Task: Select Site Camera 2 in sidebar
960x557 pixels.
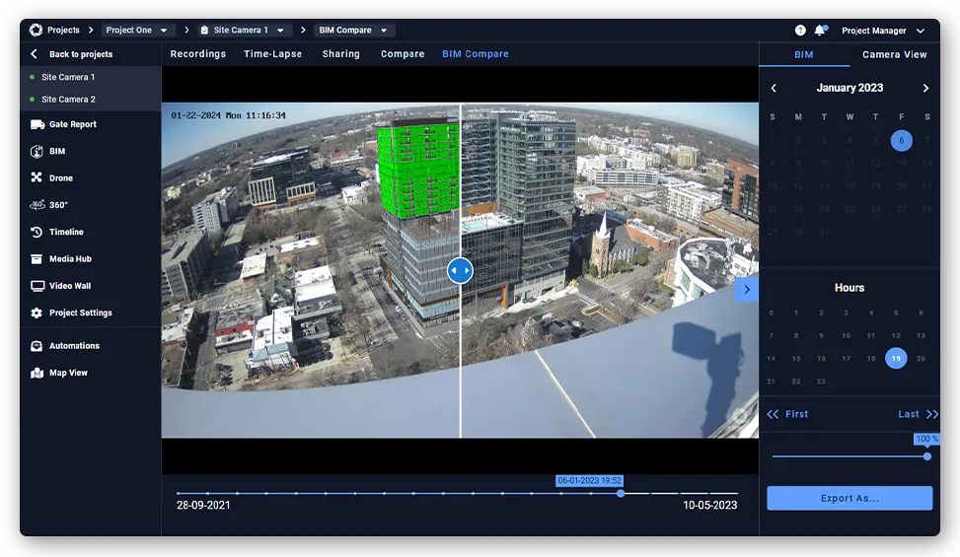Action: coord(68,100)
